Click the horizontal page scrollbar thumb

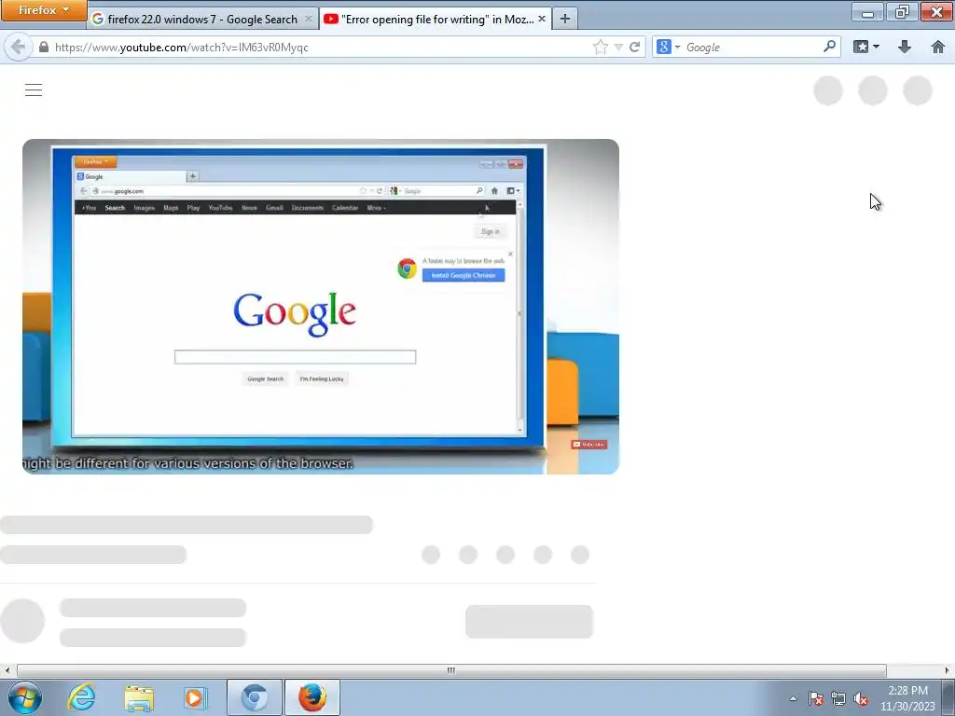[451, 670]
